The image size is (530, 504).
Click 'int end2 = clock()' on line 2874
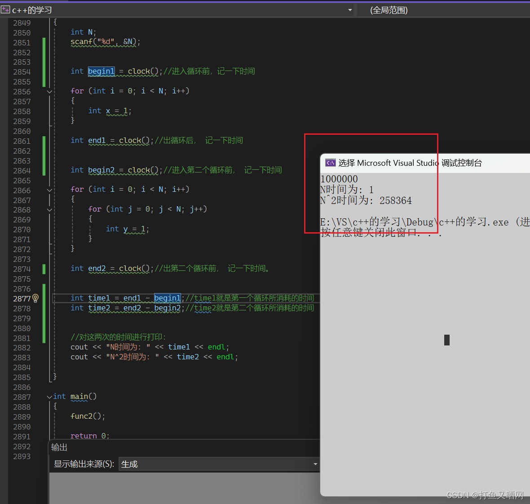tap(112, 268)
